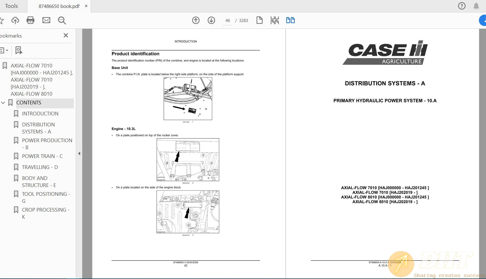Switch to the 87486650 book.pdf tab

pos(59,6)
